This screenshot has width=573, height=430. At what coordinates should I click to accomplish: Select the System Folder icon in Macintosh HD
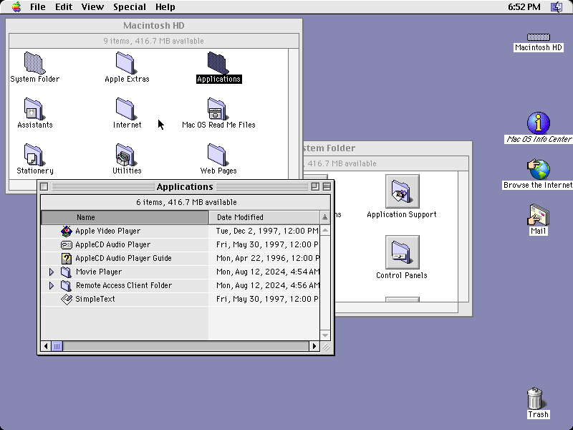point(34,63)
